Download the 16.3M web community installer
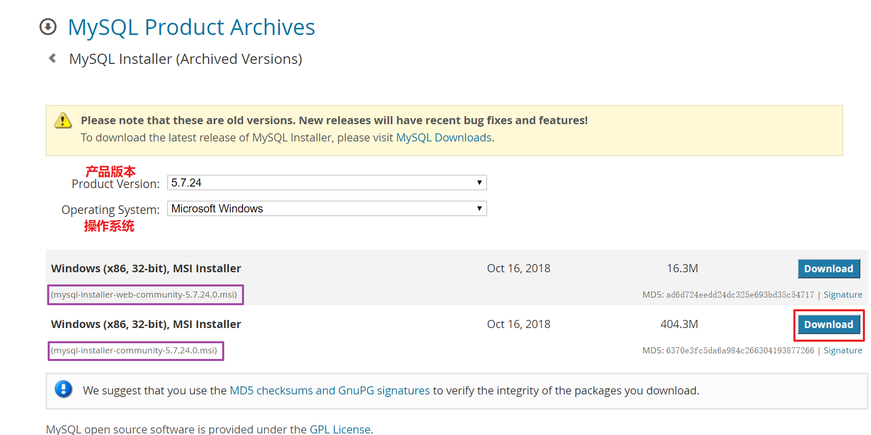The image size is (871, 435). click(x=828, y=269)
